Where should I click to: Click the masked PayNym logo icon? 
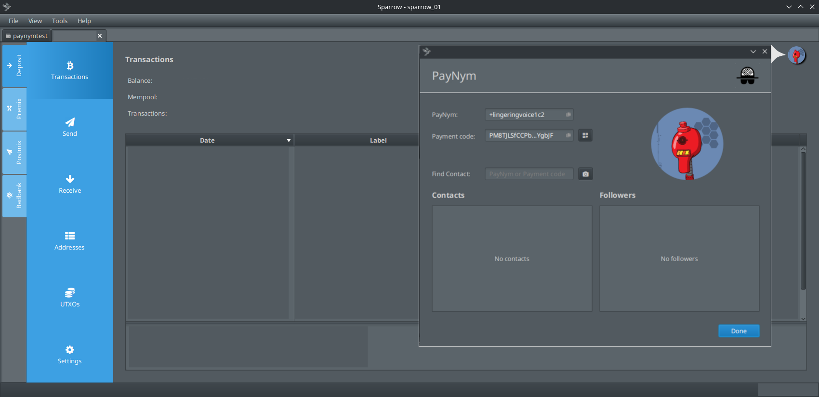click(x=747, y=76)
